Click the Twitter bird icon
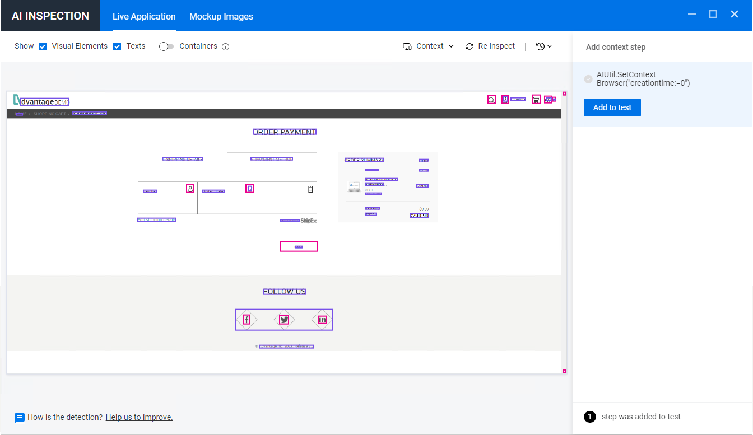Image resolution: width=753 pixels, height=435 pixels. tap(284, 320)
